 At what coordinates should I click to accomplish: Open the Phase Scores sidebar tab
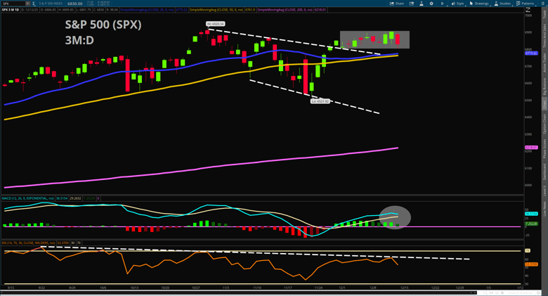(x=544, y=148)
